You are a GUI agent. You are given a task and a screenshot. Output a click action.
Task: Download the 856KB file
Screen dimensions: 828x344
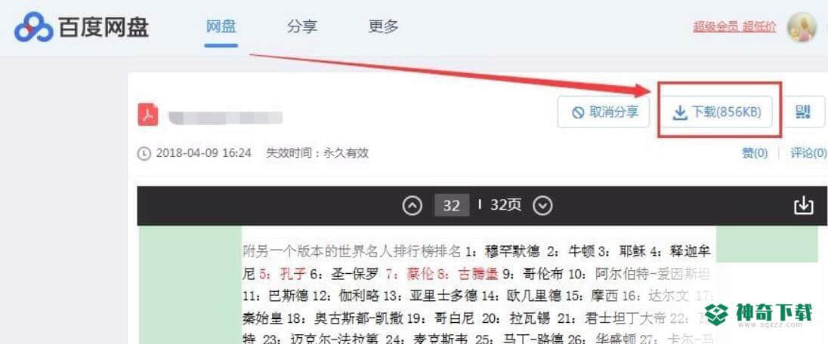(x=717, y=112)
